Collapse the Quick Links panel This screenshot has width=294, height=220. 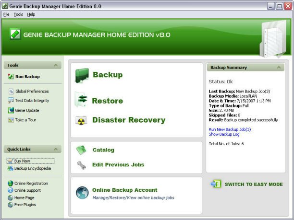(56, 149)
